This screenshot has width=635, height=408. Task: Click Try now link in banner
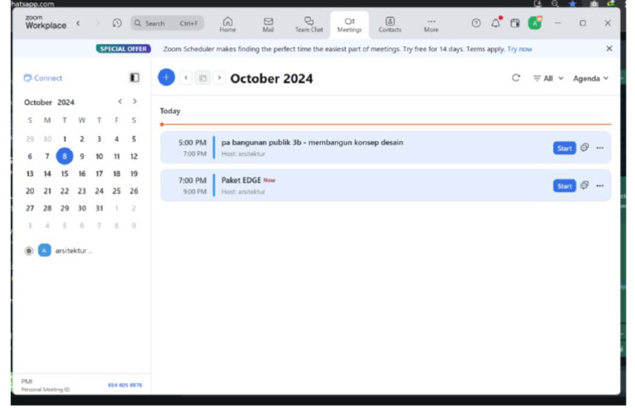point(519,49)
